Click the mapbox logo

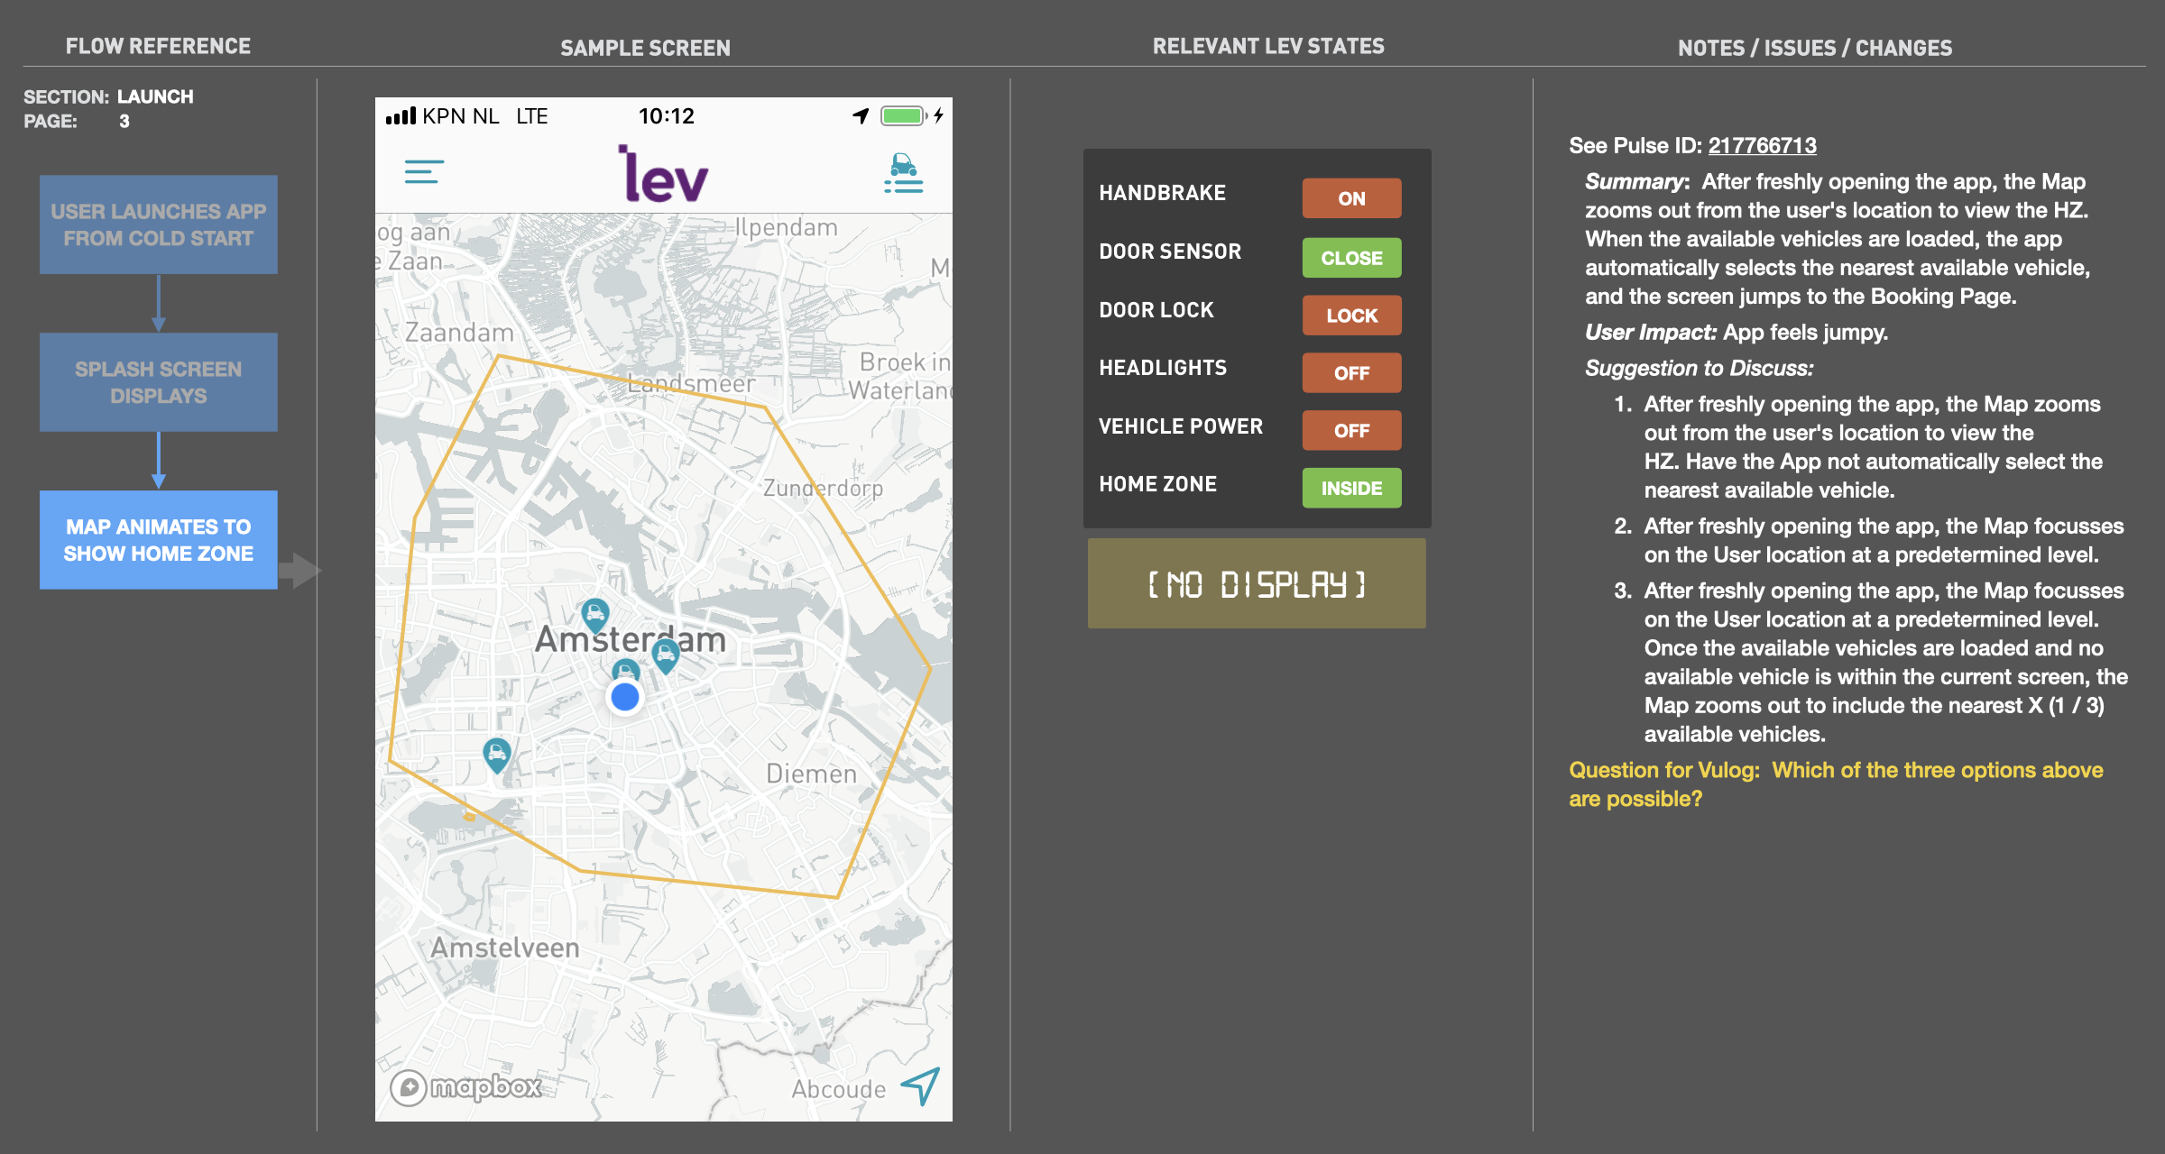[x=467, y=1087]
